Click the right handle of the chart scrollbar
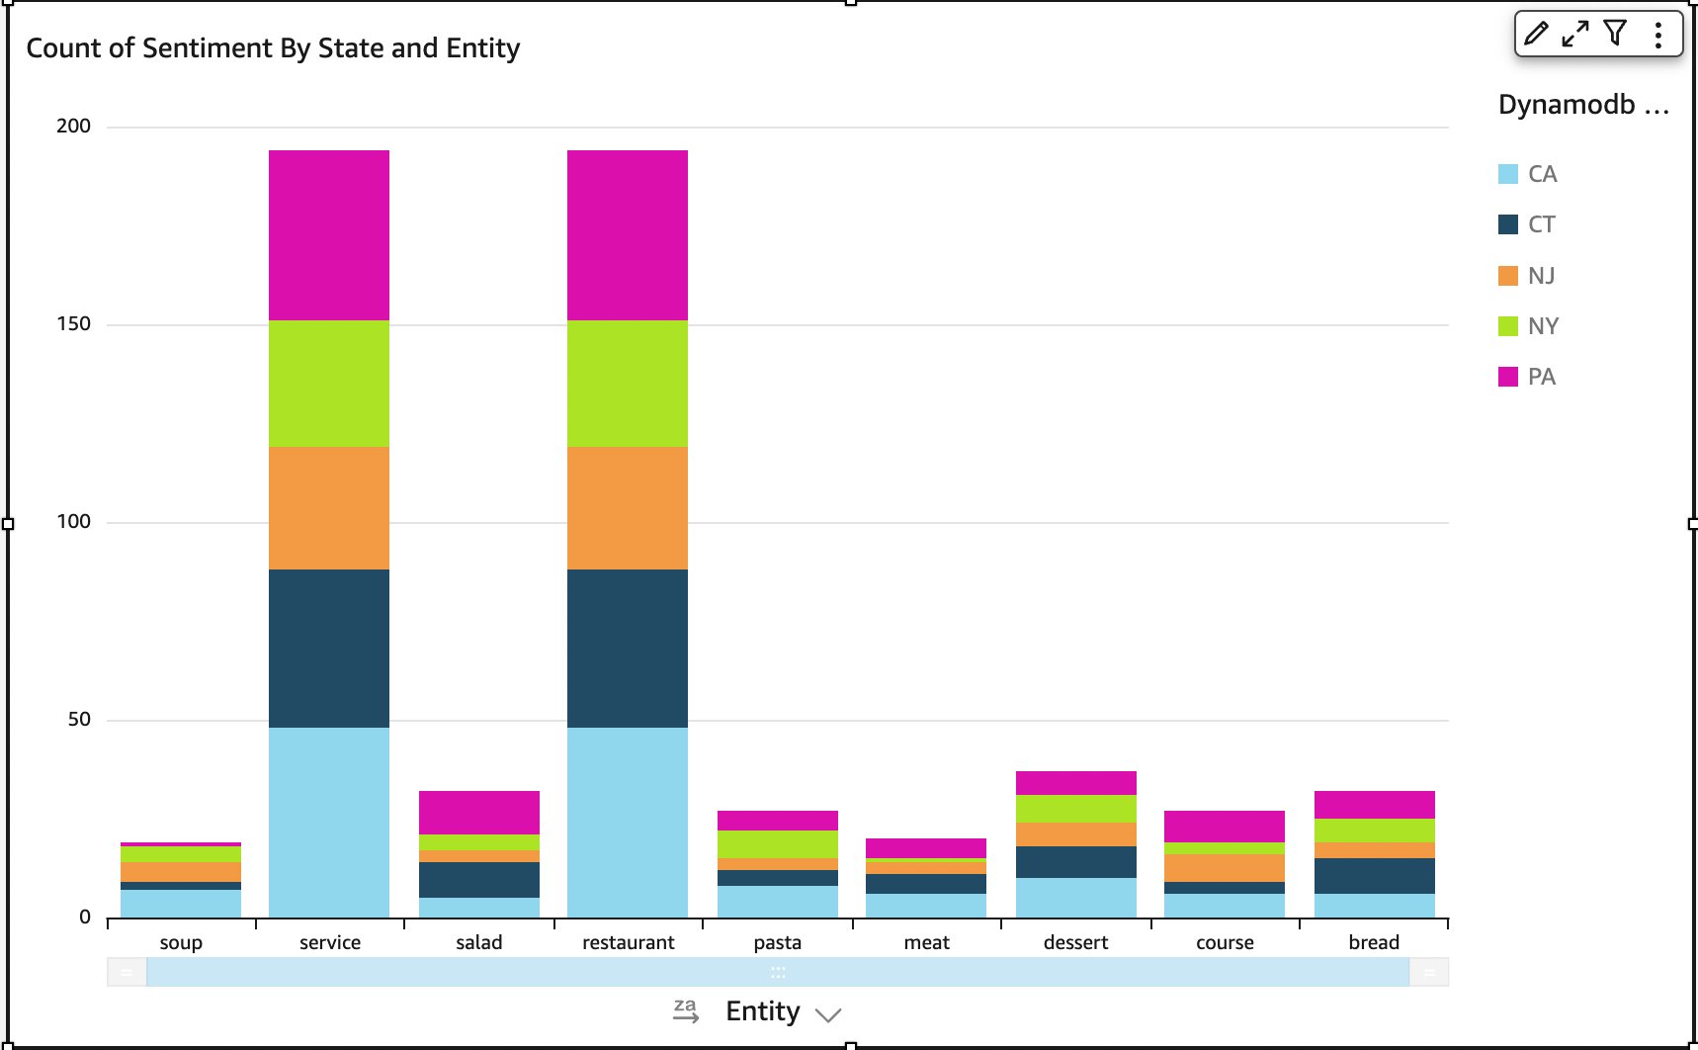This screenshot has height=1050, width=1698. pyautogui.click(x=1429, y=972)
